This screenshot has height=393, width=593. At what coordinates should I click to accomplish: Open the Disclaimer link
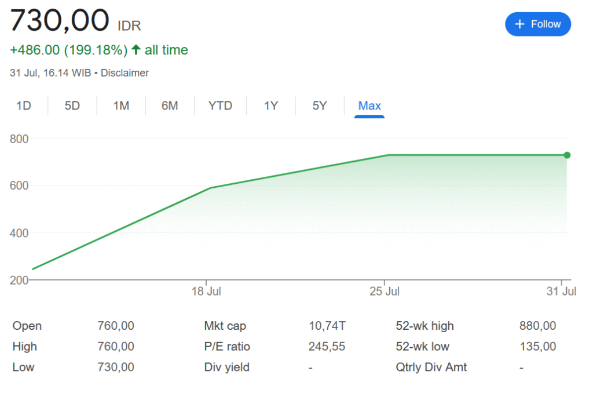[125, 73]
